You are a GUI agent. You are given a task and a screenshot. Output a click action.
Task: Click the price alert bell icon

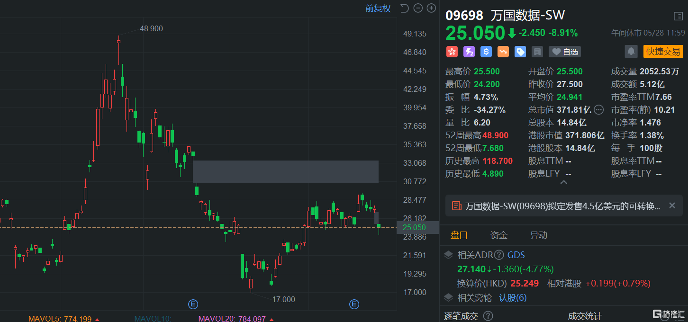point(631,51)
